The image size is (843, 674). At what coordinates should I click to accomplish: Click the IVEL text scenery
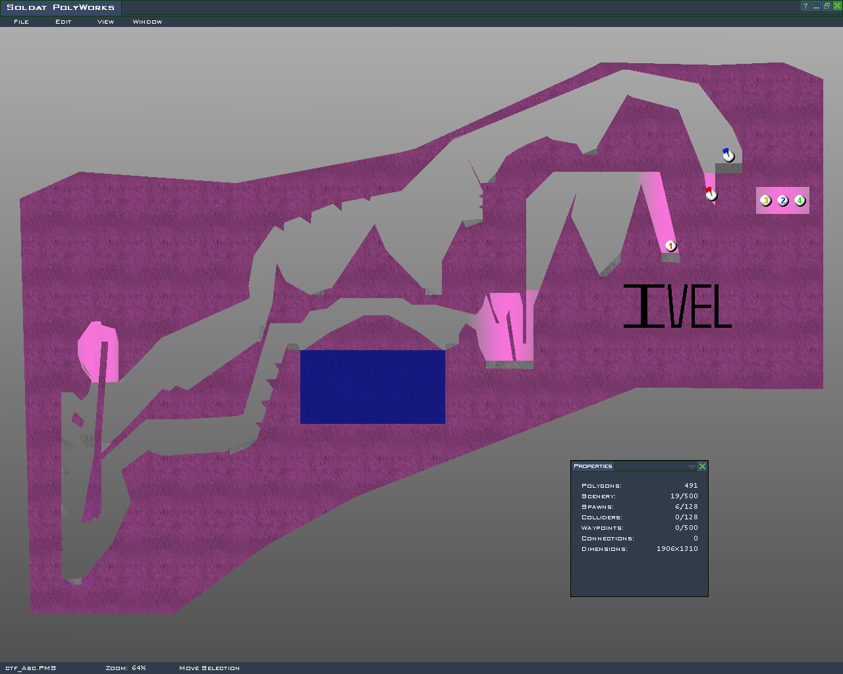677,307
